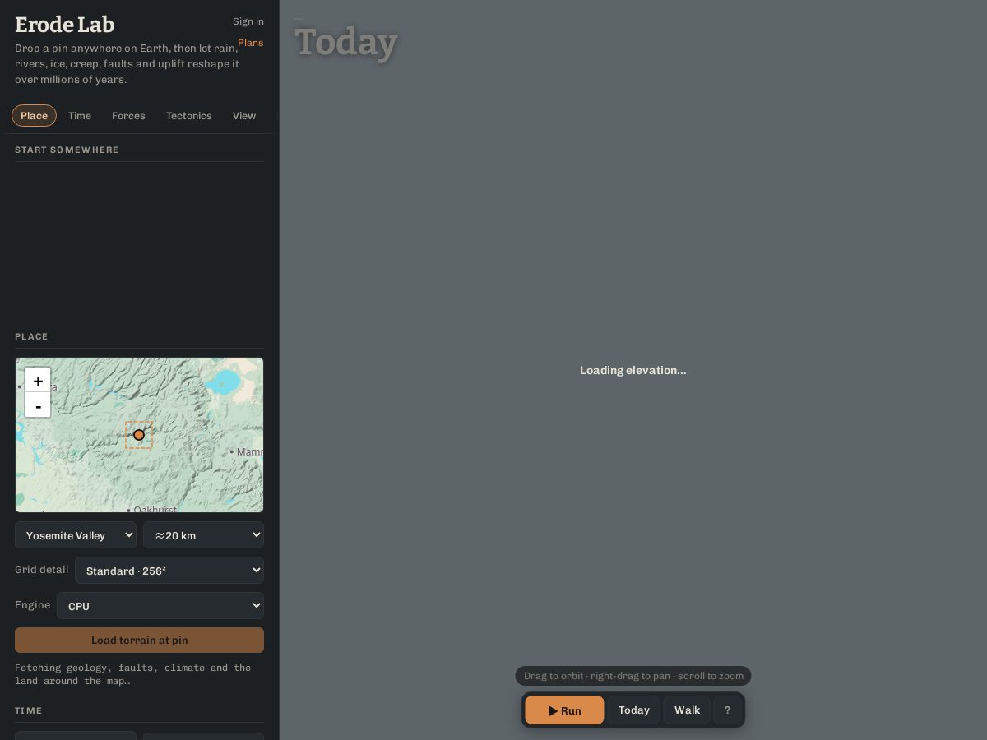Open the Sign in link
Screen dimensions: 987x740
click(x=248, y=21)
